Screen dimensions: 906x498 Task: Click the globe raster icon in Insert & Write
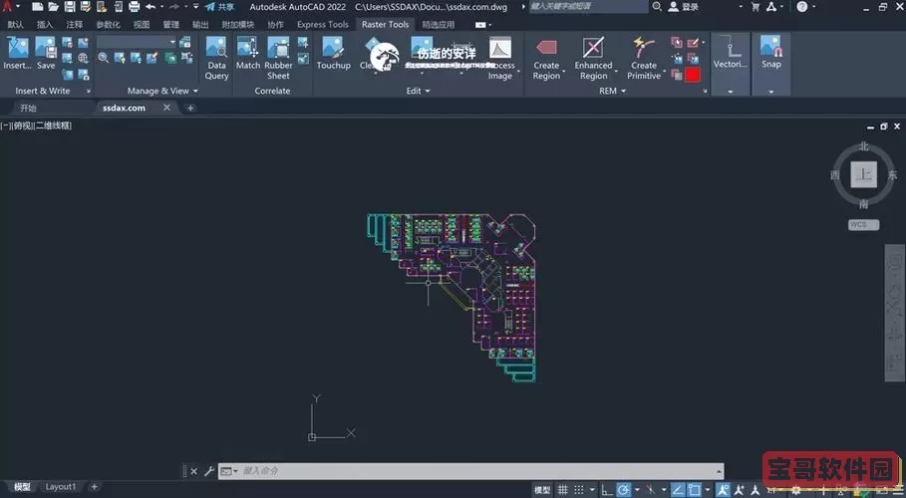(x=83, y=58)
